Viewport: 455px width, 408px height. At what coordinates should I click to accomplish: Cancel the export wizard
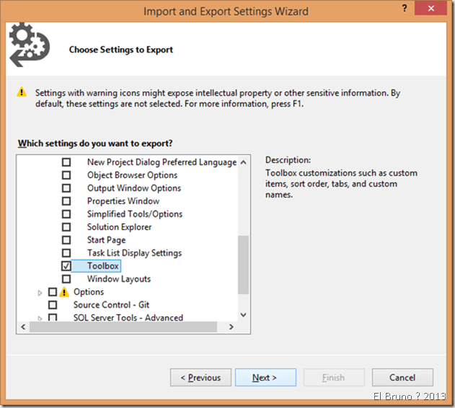point(402,377)
